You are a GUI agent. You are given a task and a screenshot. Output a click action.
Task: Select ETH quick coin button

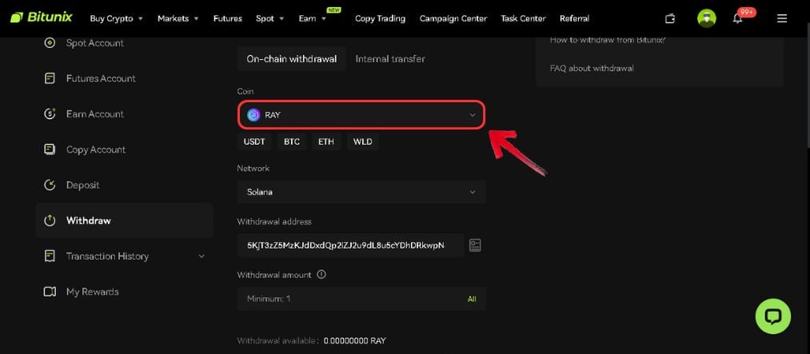(326, 141)
